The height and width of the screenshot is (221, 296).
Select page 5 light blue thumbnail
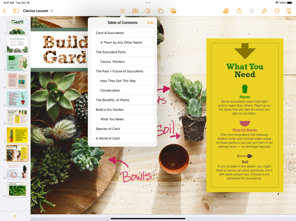(17, 99)
